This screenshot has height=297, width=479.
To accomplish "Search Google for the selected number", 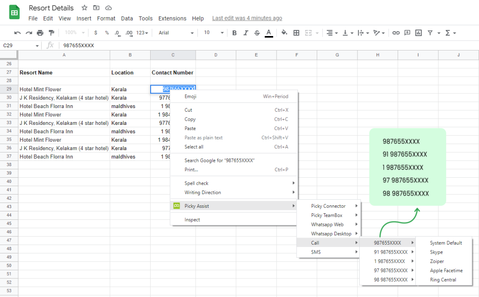I will 234,160.
